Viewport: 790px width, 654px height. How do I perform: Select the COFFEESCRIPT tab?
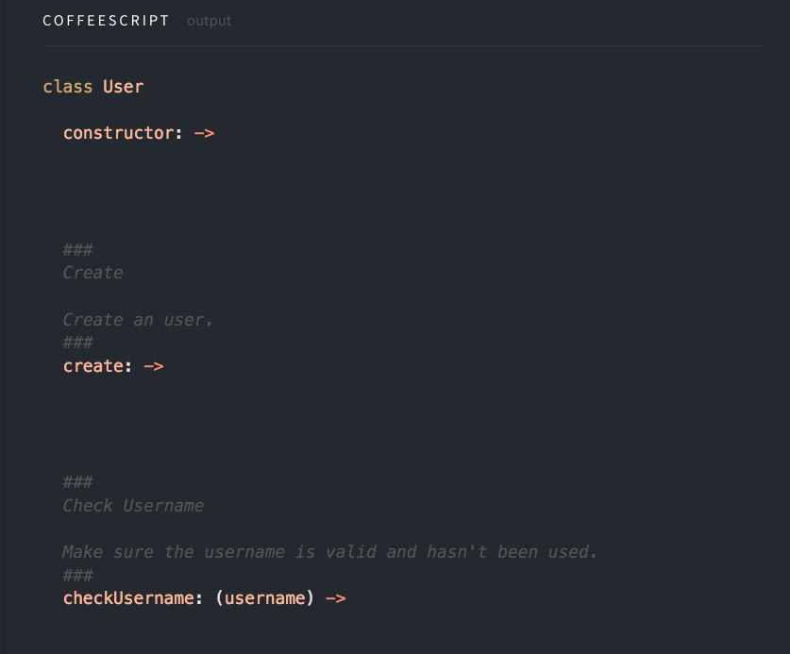pyautogui.click(x=106, y=21)
